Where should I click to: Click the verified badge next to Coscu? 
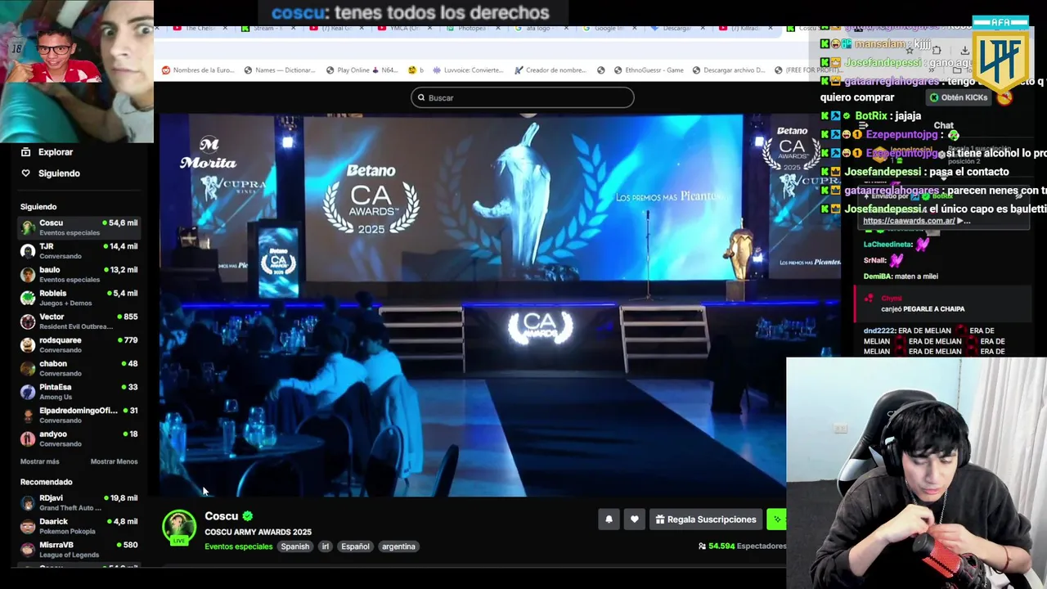(x=248, y=516)
